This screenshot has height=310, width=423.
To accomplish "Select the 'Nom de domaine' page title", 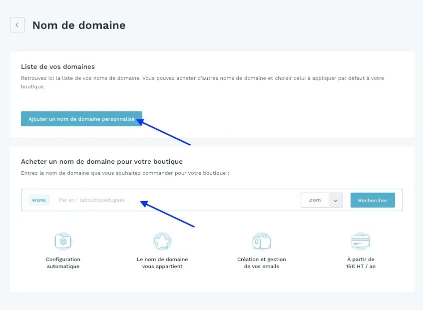I will 79,25.
